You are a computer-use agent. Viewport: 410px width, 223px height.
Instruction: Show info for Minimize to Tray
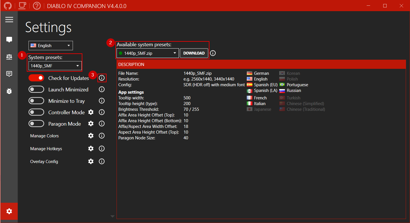tap(102, 101)
